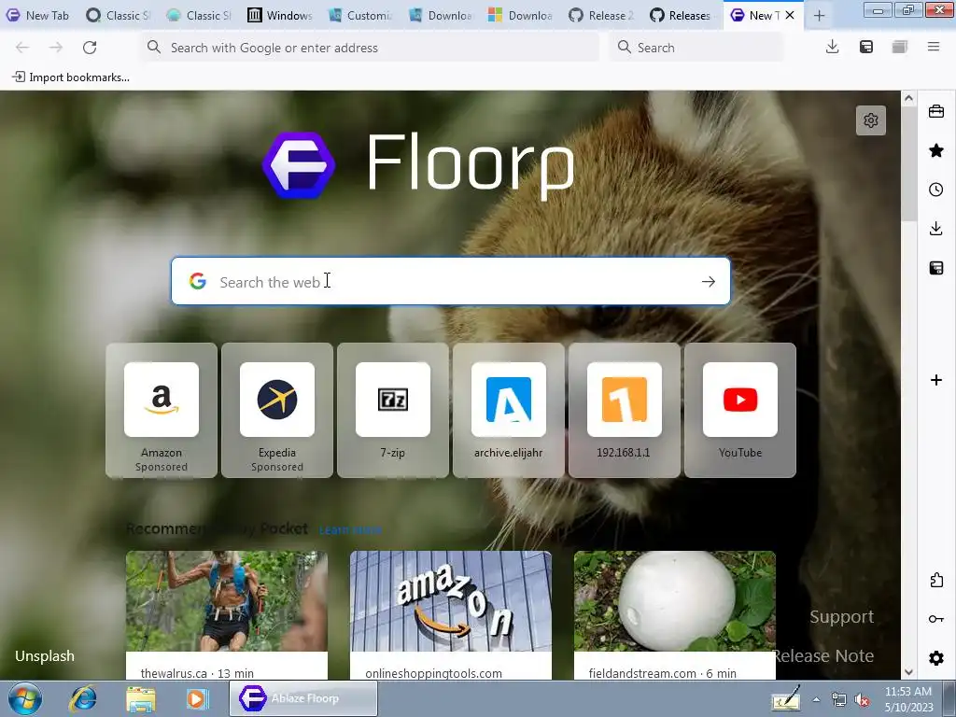
Task: Focus the toolbar Search field
Action: [x=696, y=48]
